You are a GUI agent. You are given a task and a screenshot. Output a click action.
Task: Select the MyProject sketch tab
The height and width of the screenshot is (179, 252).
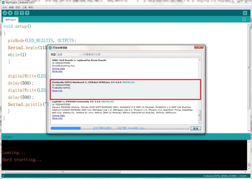coord(11,19)
